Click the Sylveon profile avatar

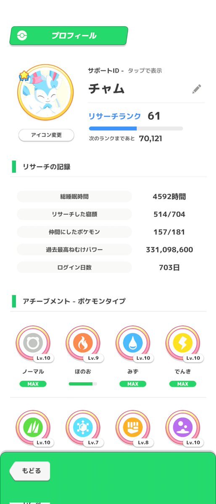point(45,92)
